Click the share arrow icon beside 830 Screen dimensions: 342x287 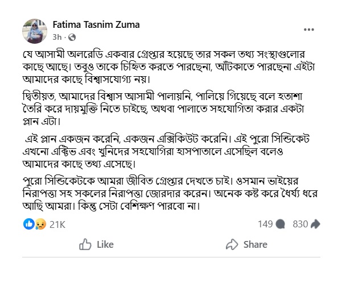coord(316,224)
